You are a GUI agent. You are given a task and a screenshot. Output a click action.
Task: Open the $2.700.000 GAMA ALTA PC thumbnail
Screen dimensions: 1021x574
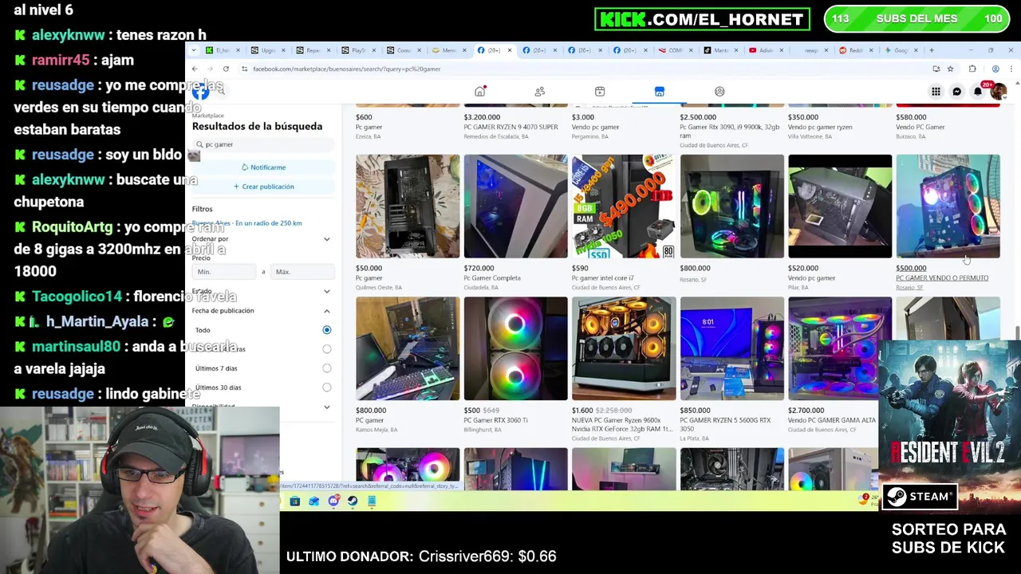tap(840, 348)
